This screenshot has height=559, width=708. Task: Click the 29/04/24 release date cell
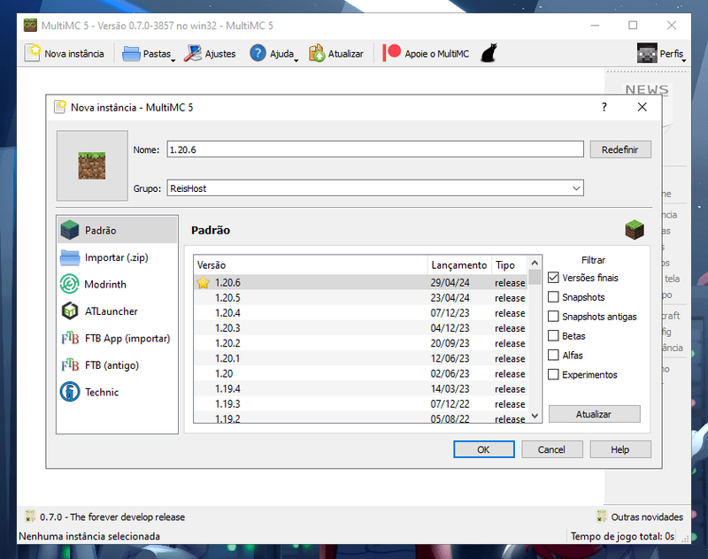pos(450,282)
